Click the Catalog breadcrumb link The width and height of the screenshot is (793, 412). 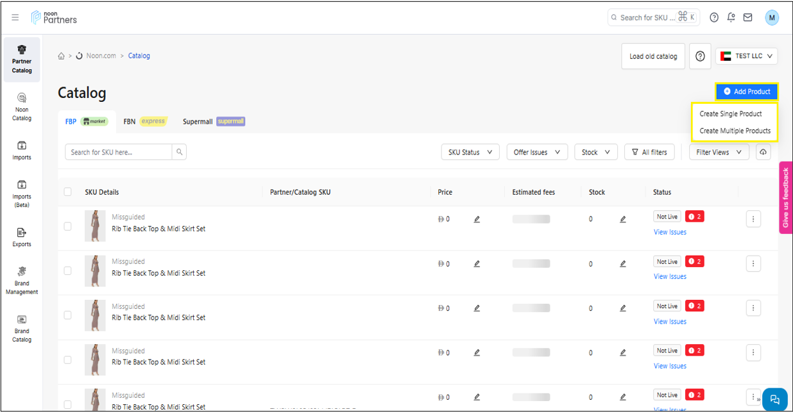coord(139,56)
